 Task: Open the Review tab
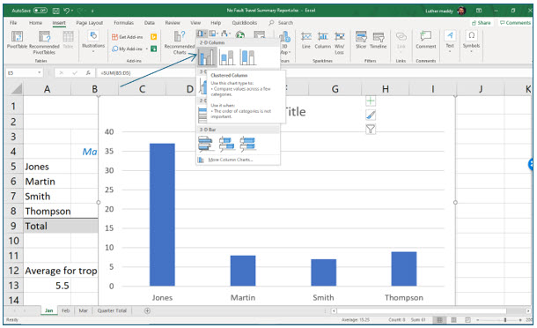(x=173, y=23)
